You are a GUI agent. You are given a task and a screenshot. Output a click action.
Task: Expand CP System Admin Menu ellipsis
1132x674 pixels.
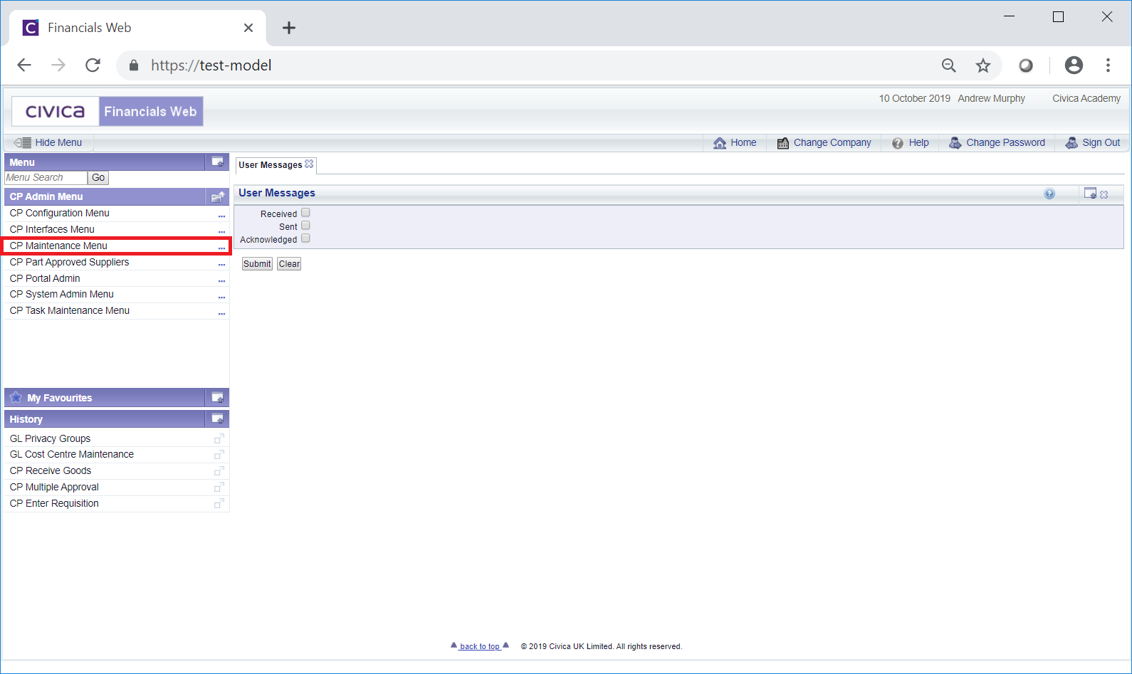[x=221, y=296]
